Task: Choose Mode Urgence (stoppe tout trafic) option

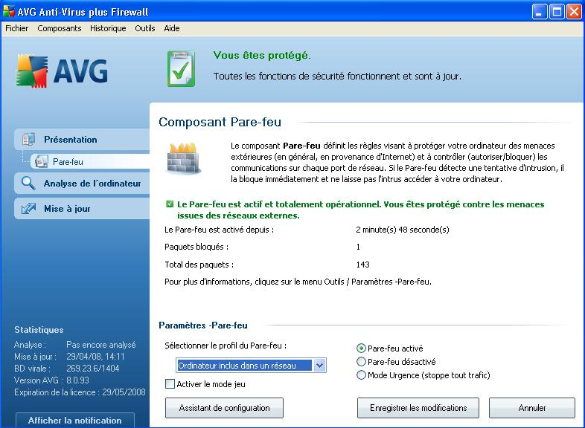Action: 362,375
